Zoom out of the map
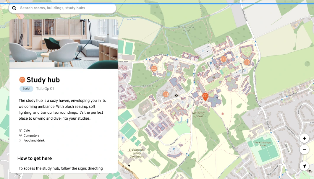314x179 pixels. click(x=304, y=150)
